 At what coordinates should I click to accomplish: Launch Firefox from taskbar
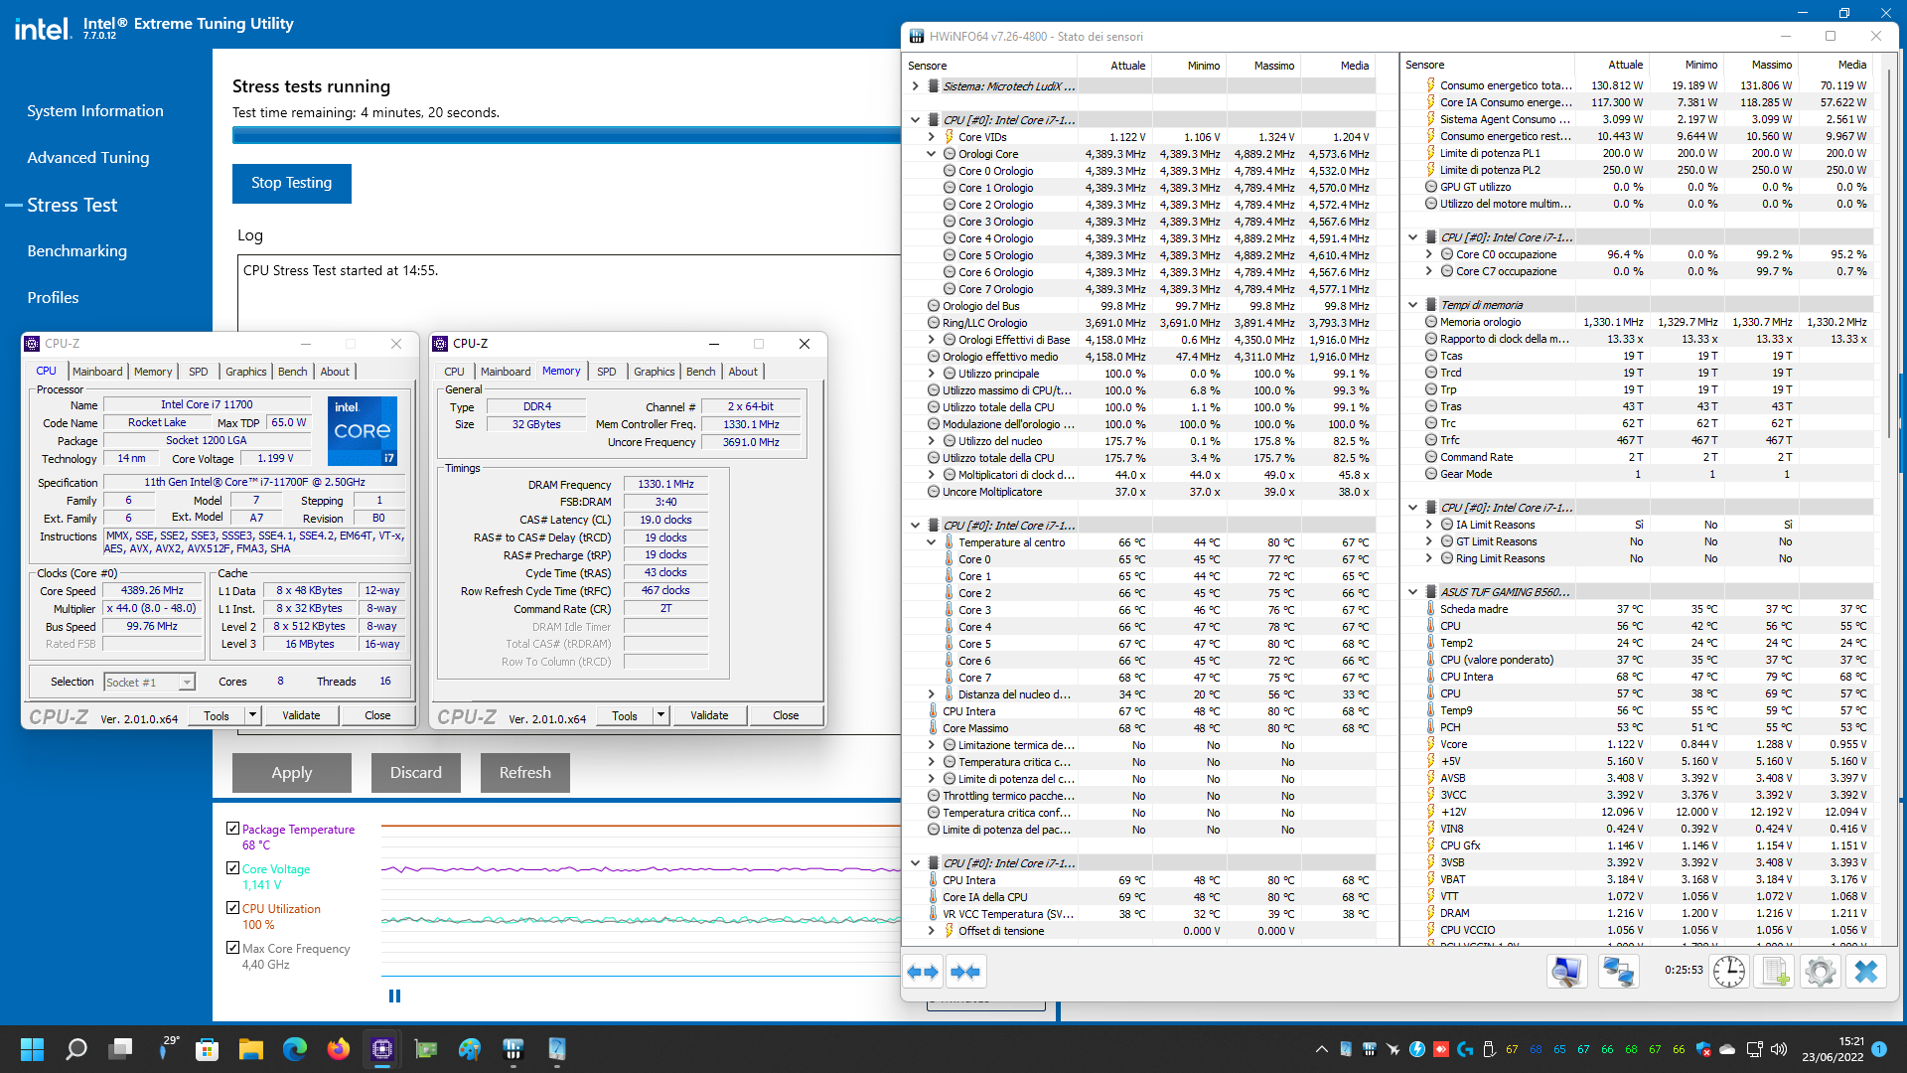(x=339, y=1049)
